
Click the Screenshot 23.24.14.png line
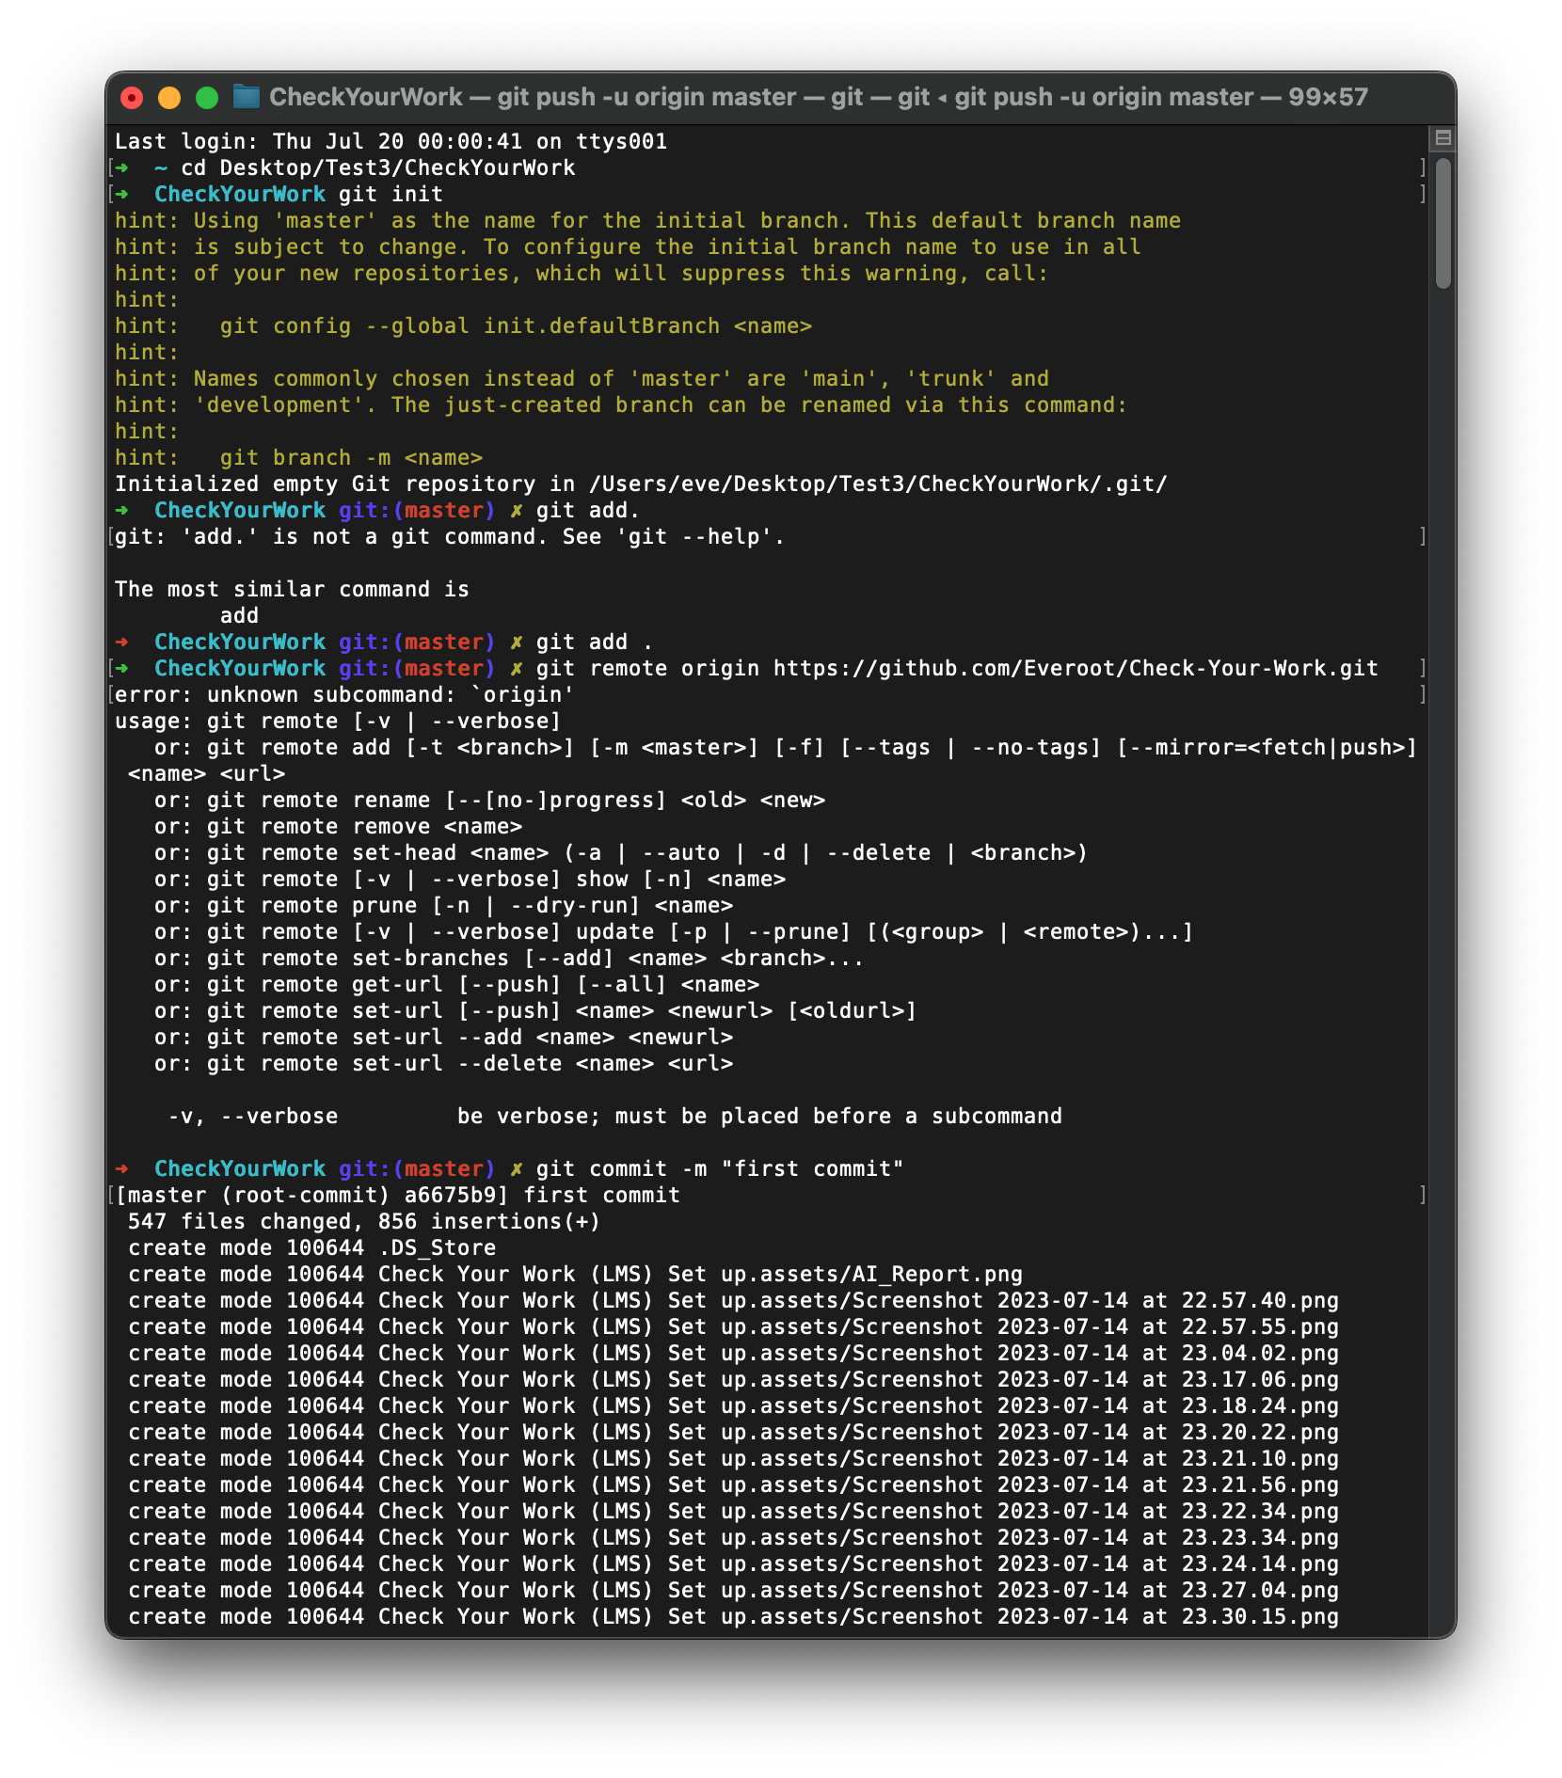click(733, 1564)
